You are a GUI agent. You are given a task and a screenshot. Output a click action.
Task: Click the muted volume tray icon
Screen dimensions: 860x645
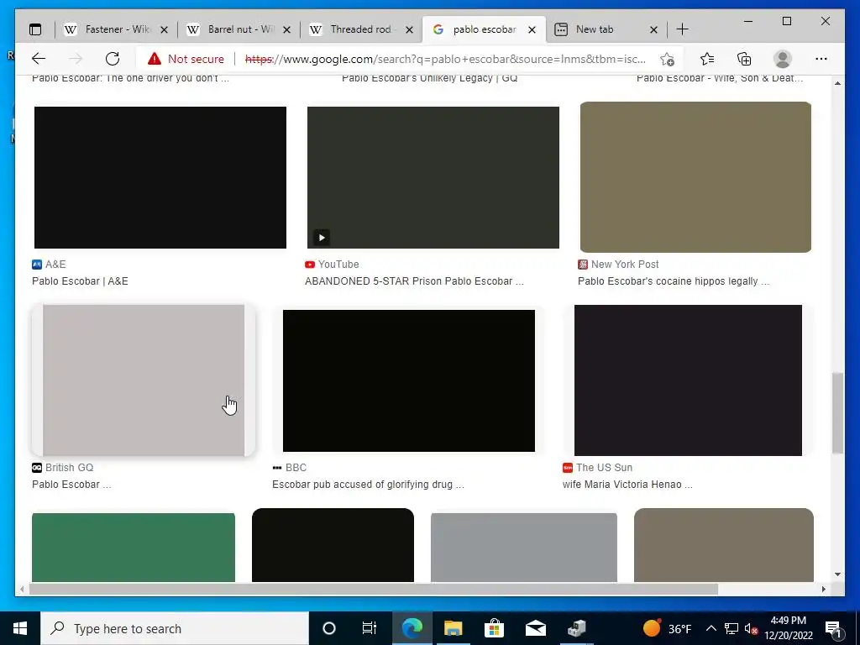pyautogui.click(x=752, y=628)
